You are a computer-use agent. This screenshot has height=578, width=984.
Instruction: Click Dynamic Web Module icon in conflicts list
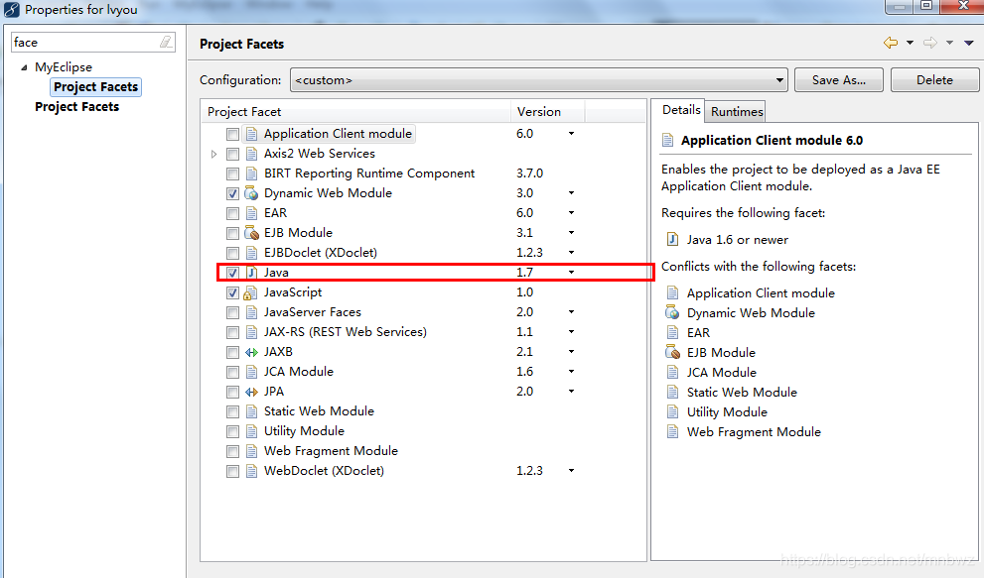(x=672, y=313)
